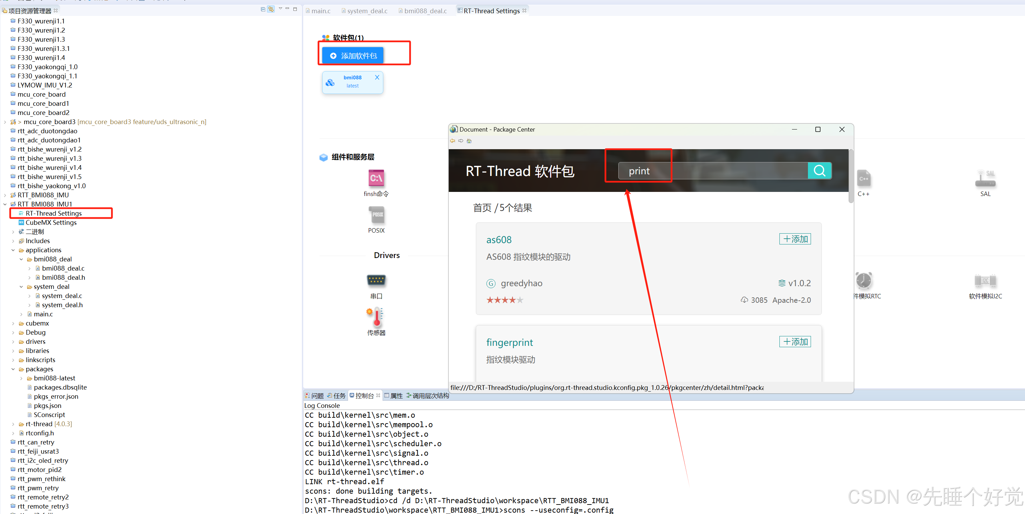Image resolution: width=1025 pixels, height=514 pixels.
Task: Click the sensor thermometer driver icon
Action: [376, 317]
